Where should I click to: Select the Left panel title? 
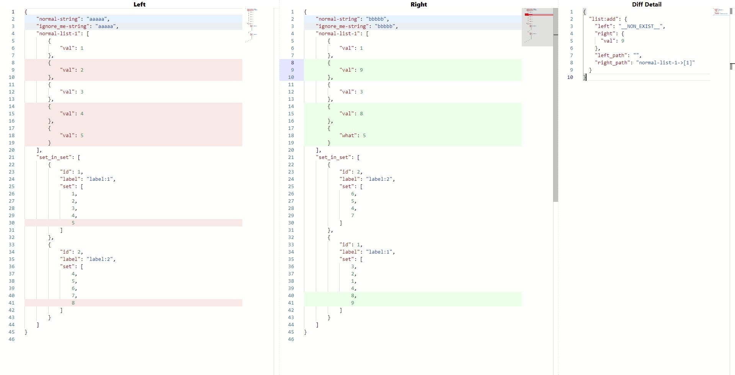click(139, 4)
